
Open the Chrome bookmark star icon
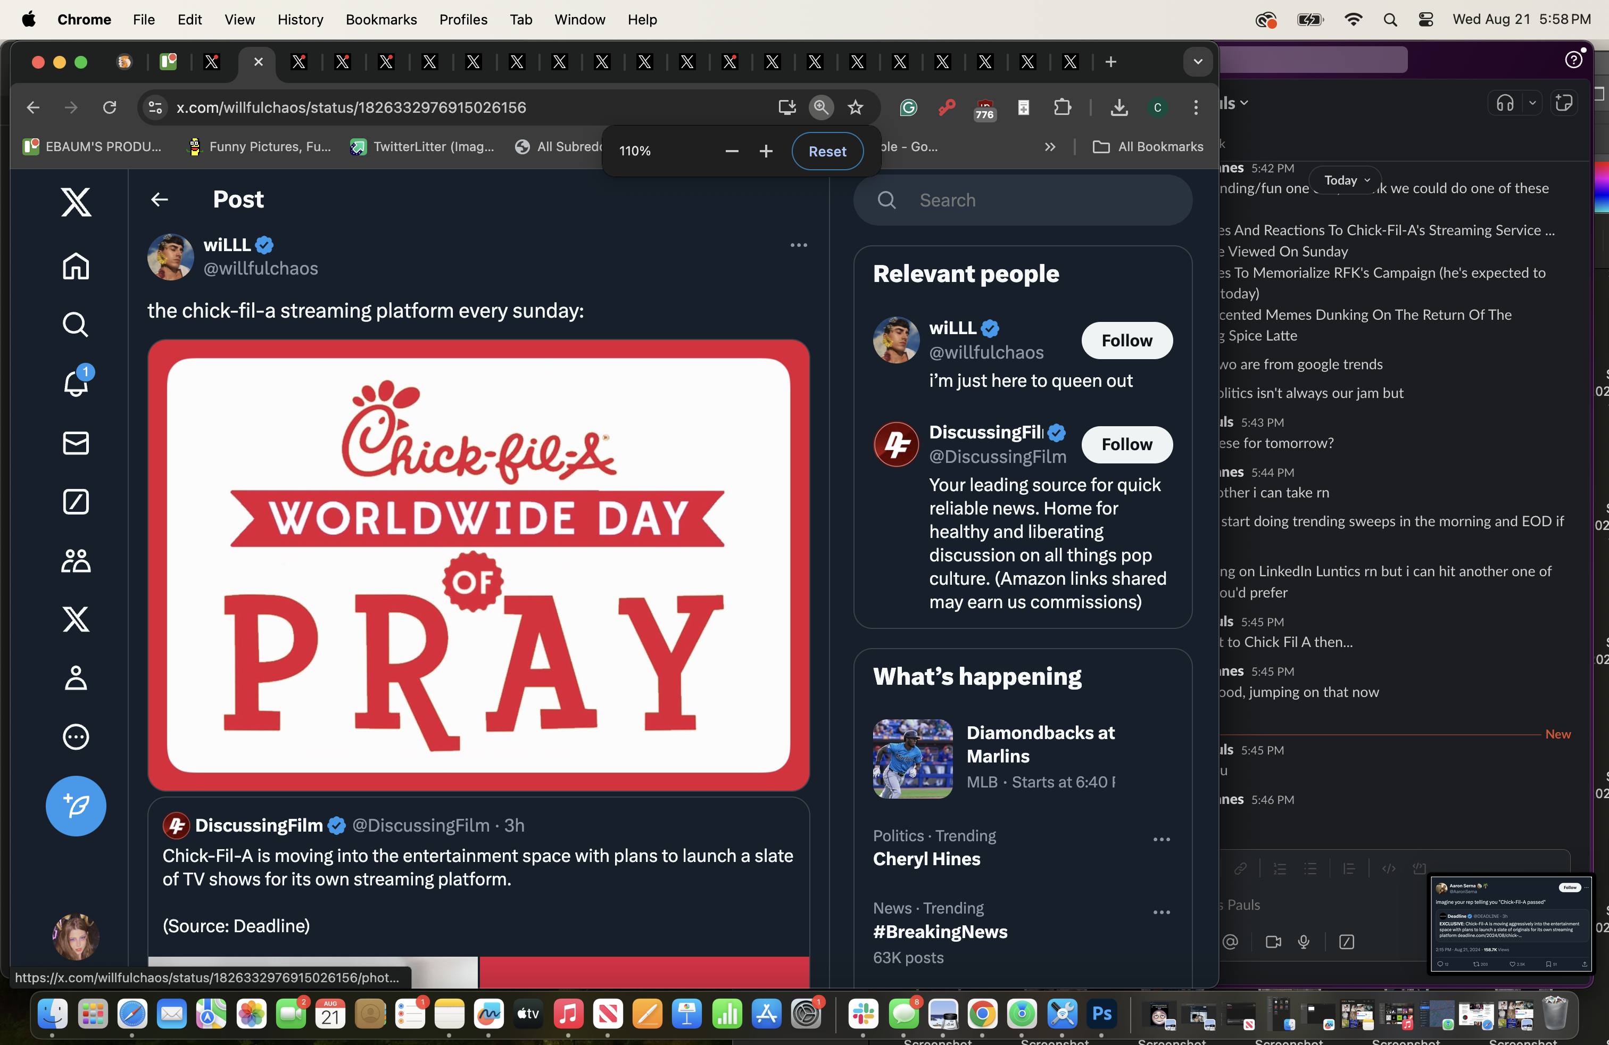856,107
